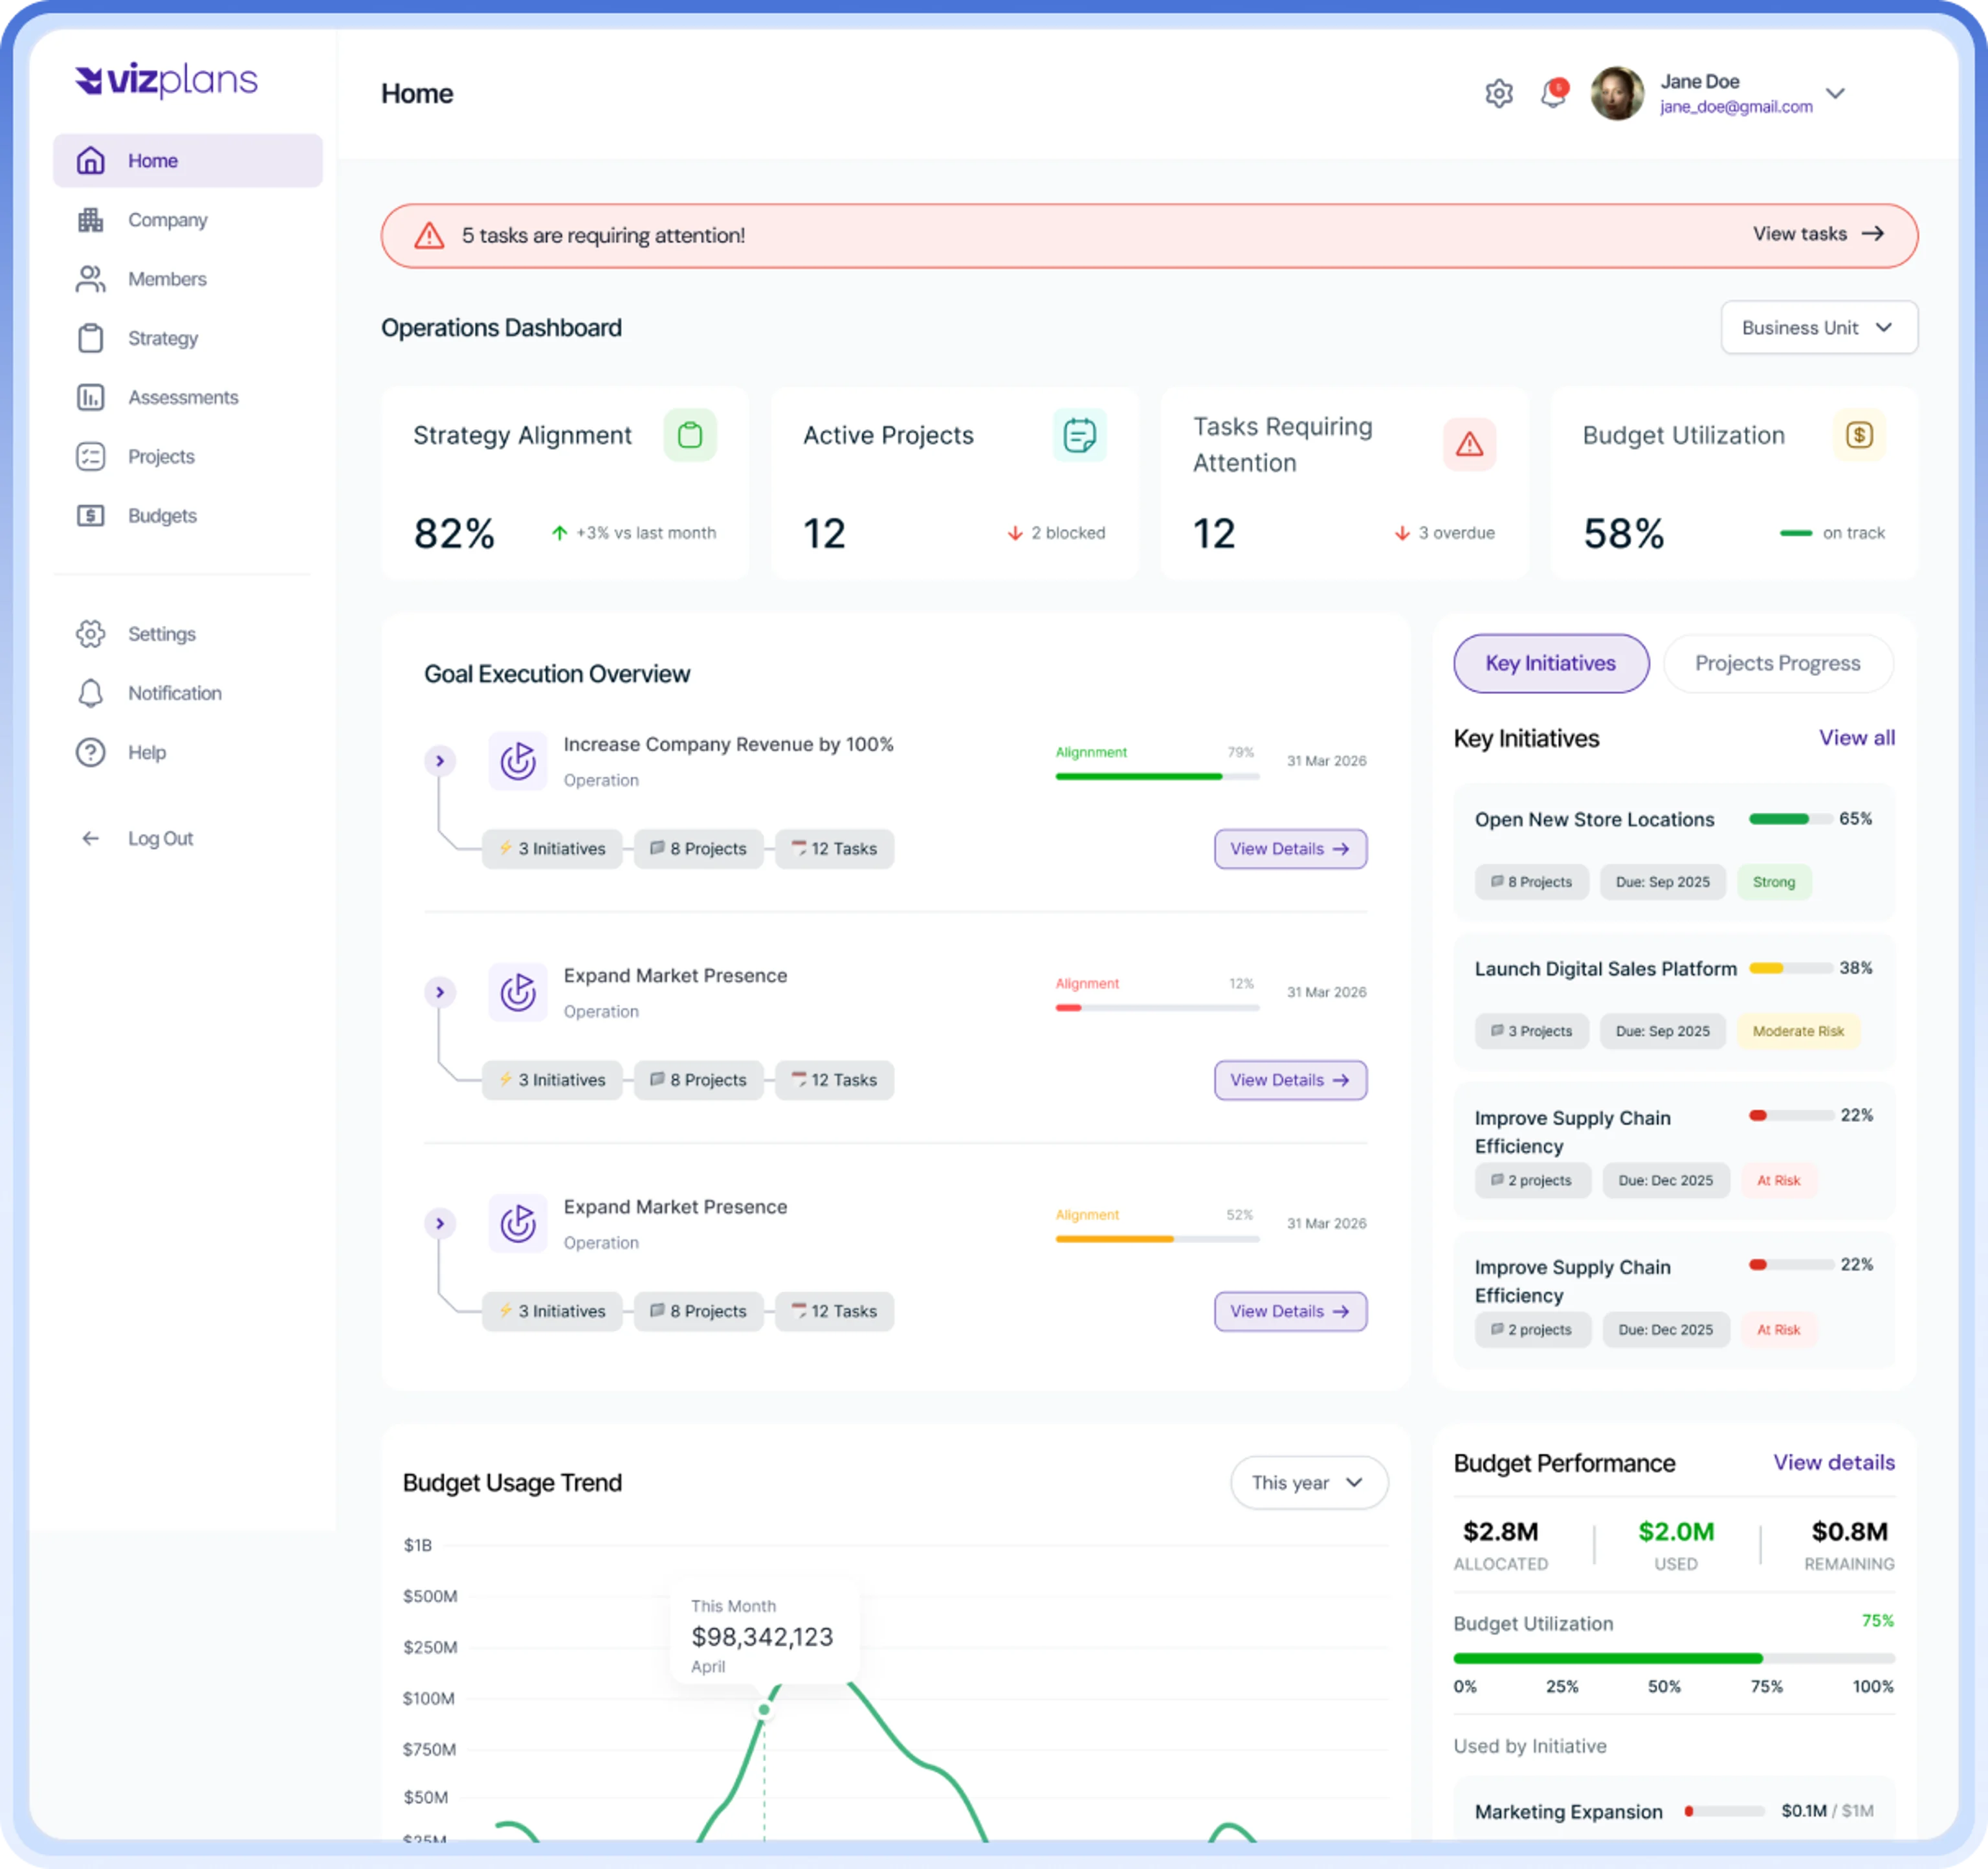Click View details in Budget Performance
The height and width of the screenshot is (1869, 1988).
pyautogui.click(x=1833, y=1462)
